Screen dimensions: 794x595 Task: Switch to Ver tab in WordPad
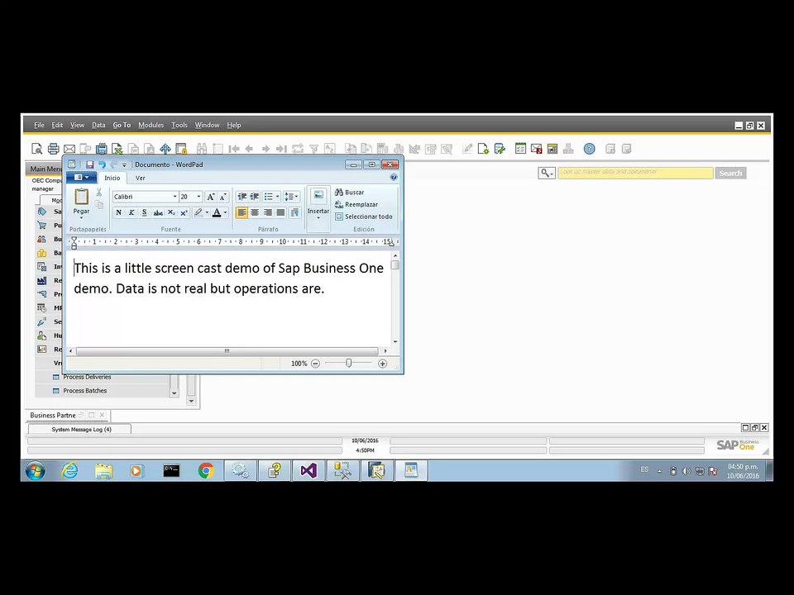(141, 178)
